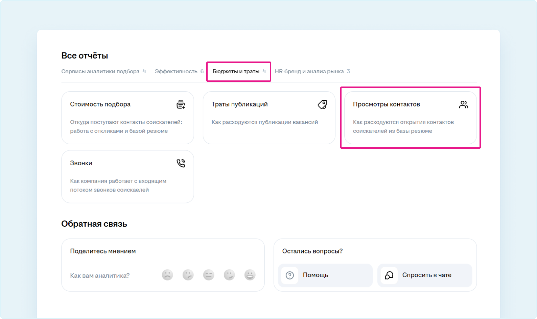
Task: Select the neutral face rating
Action: (209, 275)
